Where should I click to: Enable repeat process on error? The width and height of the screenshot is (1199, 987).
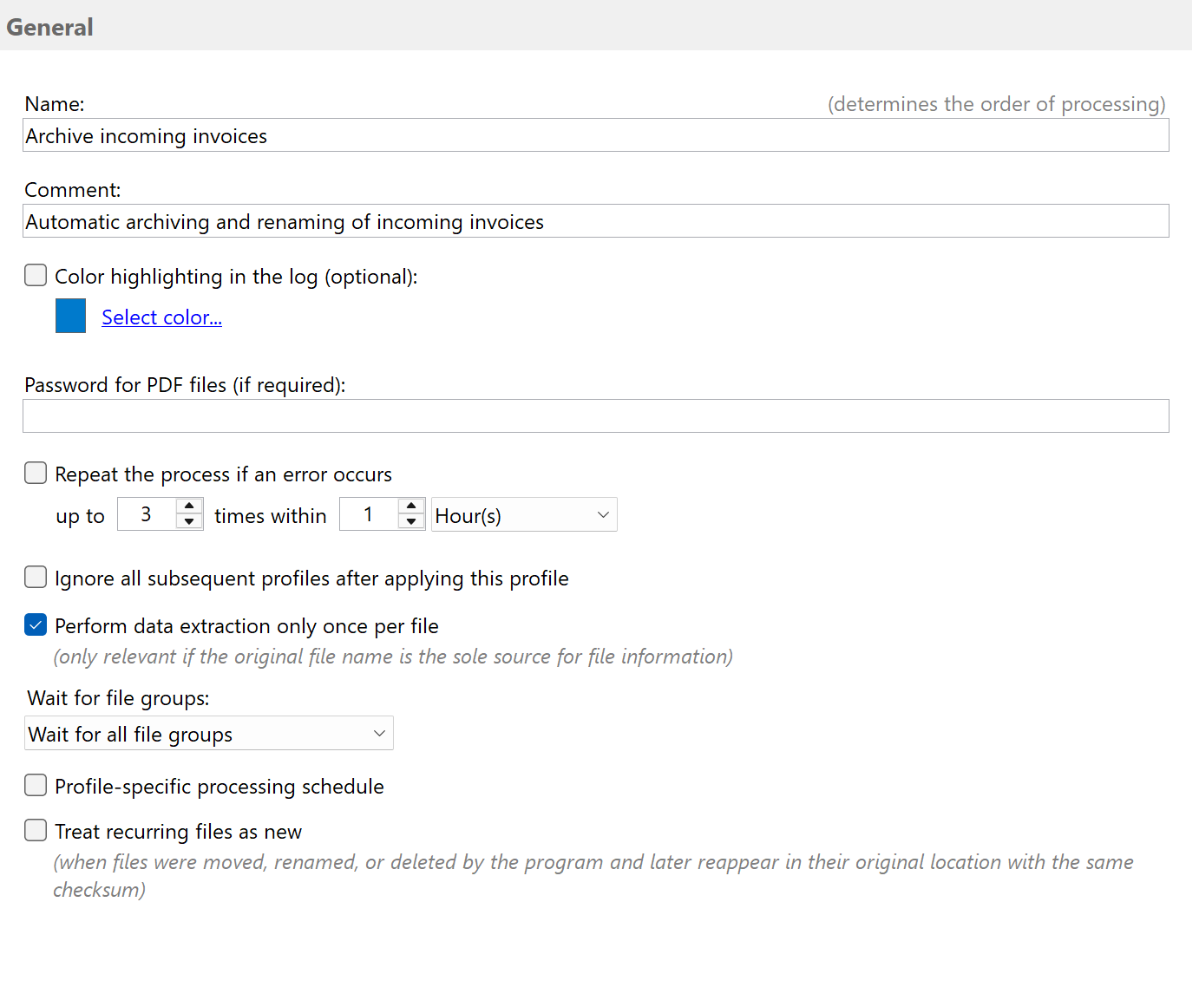pyautogui.click(x=36, y=473)
